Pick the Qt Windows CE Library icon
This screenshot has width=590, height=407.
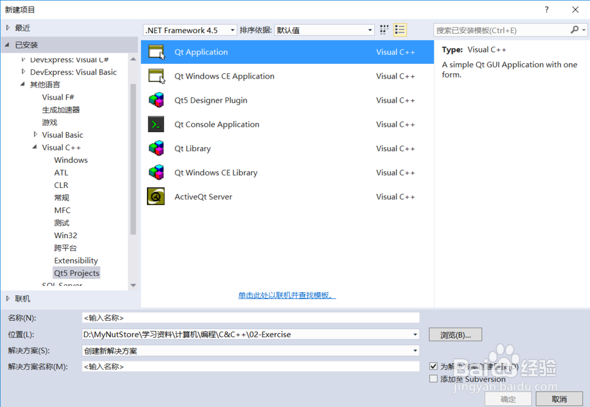pos(156,172)
